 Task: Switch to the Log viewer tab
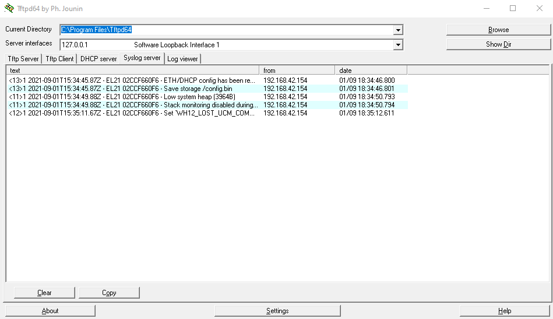point(182,59)
